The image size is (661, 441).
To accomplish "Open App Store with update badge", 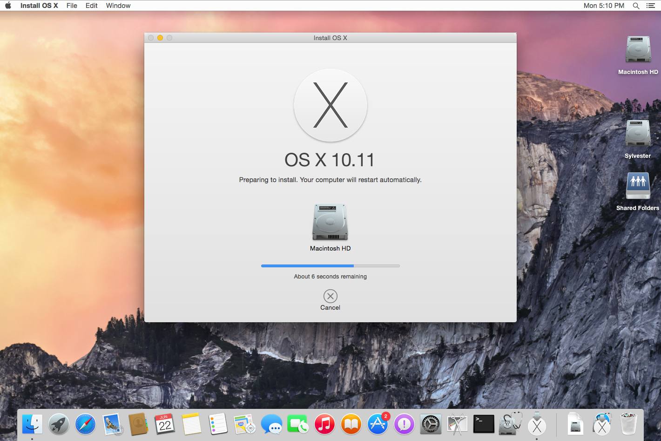I will pyautogui.click(x=378, y=424).
